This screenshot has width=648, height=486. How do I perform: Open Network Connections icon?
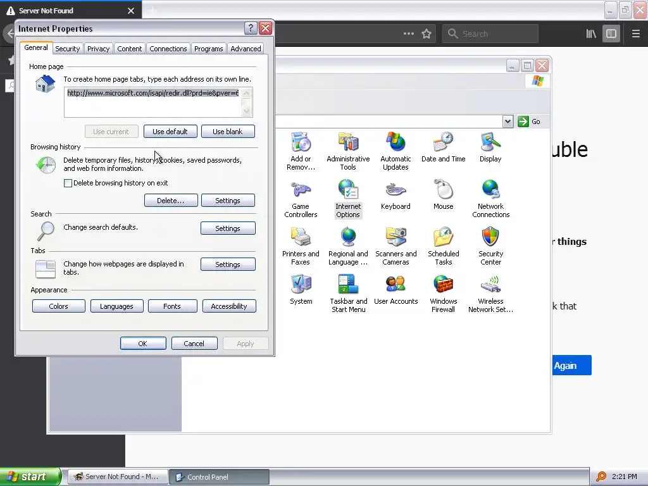(x=490, y=198)
